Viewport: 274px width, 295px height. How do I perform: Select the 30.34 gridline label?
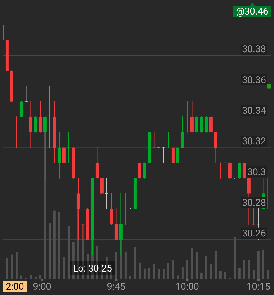tap(254, 111)
